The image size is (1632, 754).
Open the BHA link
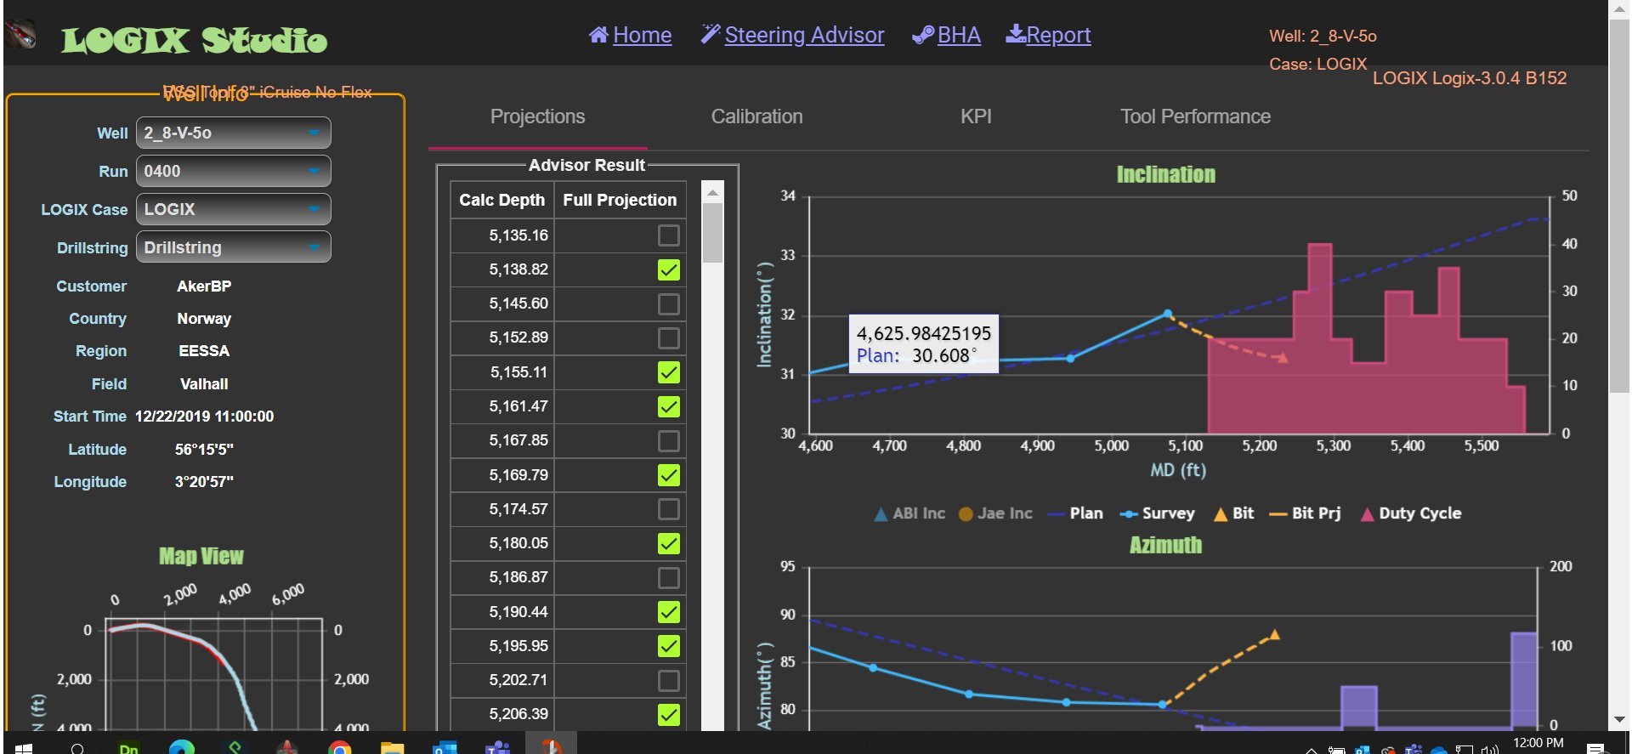pos(946,35)
